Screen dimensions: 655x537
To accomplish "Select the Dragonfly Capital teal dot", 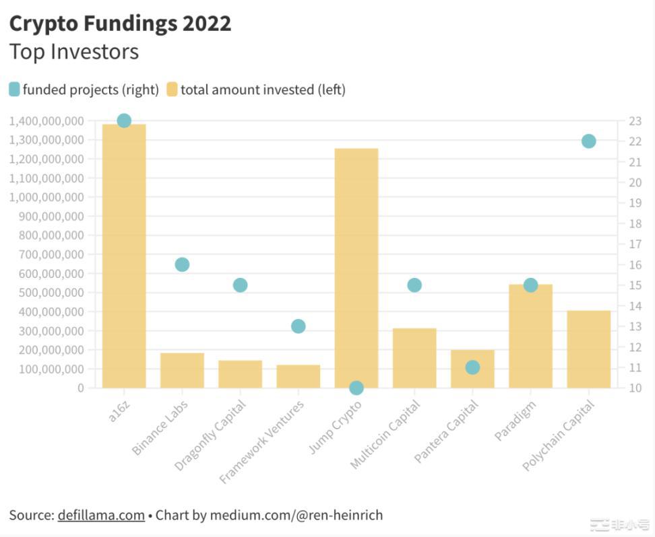I will tap(240, 285).
